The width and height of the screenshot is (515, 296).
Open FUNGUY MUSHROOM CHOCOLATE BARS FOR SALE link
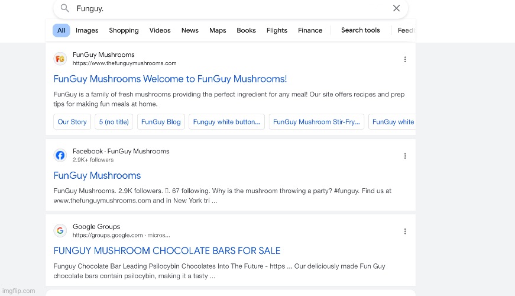click(x=167, y=251)
